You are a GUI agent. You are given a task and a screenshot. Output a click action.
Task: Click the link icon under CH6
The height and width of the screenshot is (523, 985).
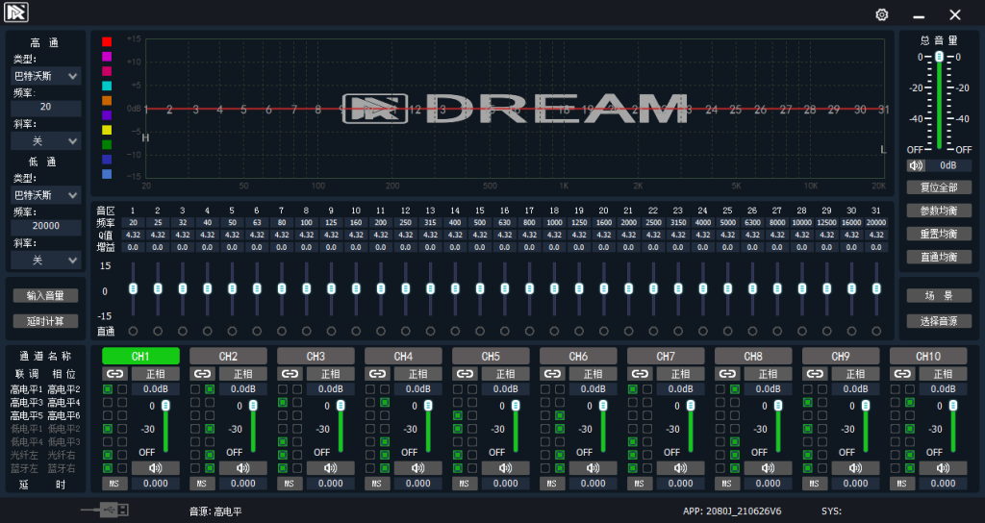coord(552,374)
